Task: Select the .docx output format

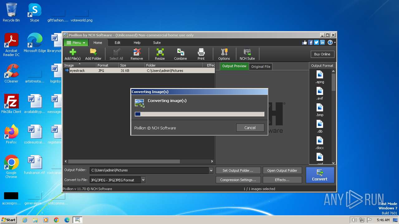Action: tap(320, 143)
